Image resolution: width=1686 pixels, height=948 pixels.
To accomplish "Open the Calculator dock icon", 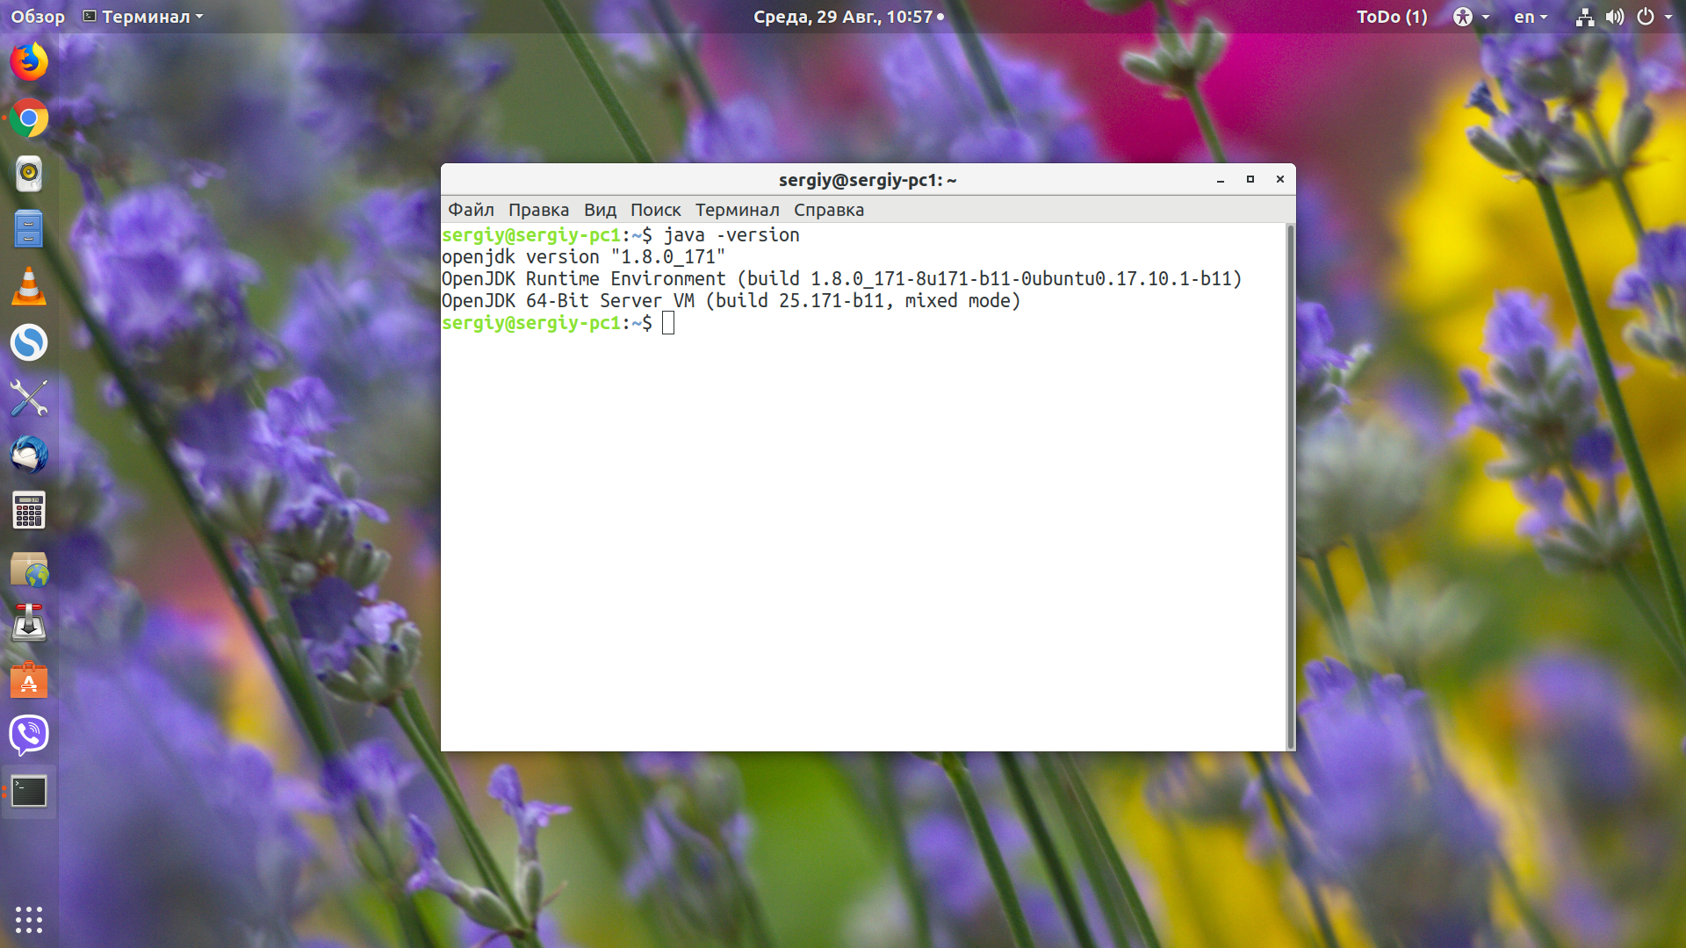I will (x=29, y=511).
